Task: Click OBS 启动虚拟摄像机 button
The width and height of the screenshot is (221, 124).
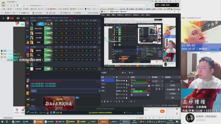Action: [171, 89]
